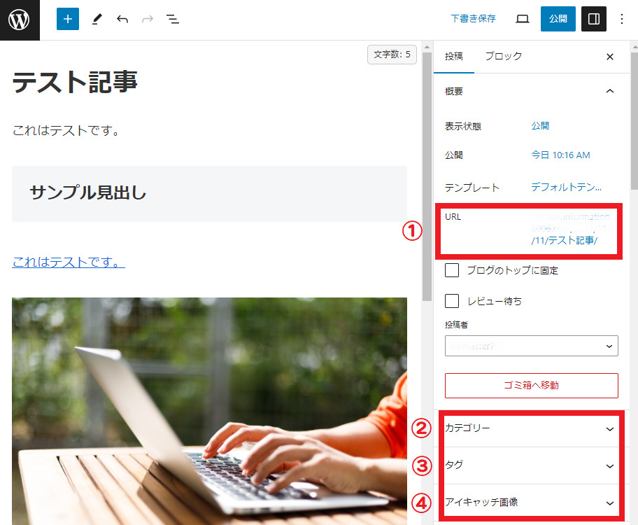The height and width of the screenshot is (525, 638).
Task: Close the settings sidebar with the X
Action: [609, 57]
